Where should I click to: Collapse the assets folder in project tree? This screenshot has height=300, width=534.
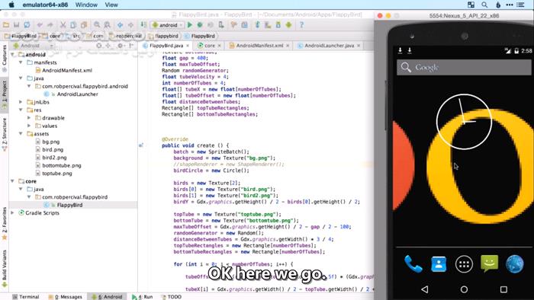[21, 134]
